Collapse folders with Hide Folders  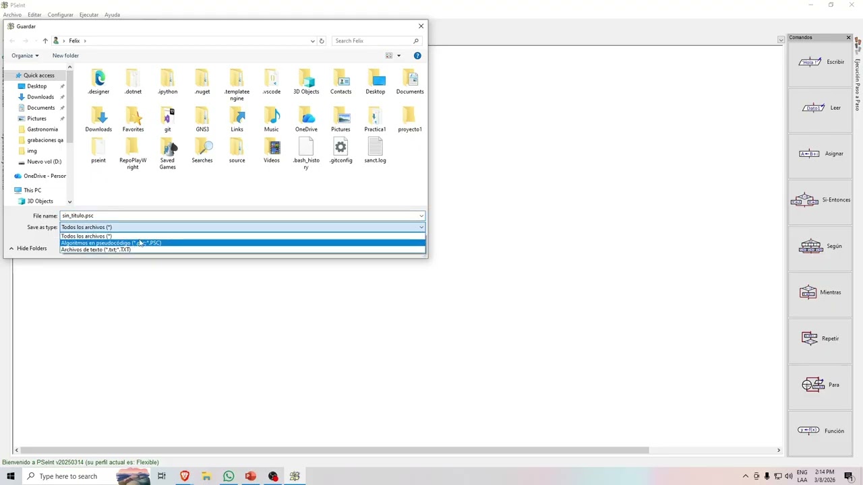tap(28, 249)
